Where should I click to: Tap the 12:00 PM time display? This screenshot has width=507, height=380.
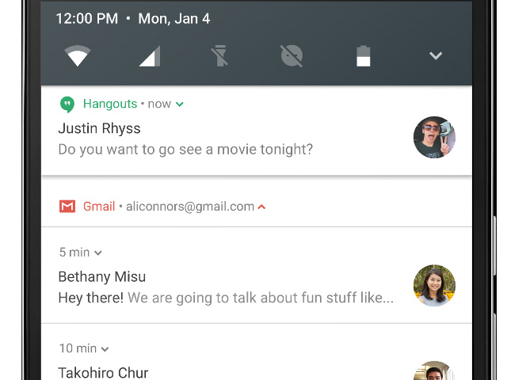87,19
